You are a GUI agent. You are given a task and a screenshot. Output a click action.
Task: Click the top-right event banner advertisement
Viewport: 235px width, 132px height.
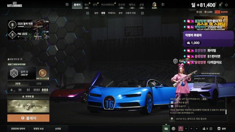211,23
